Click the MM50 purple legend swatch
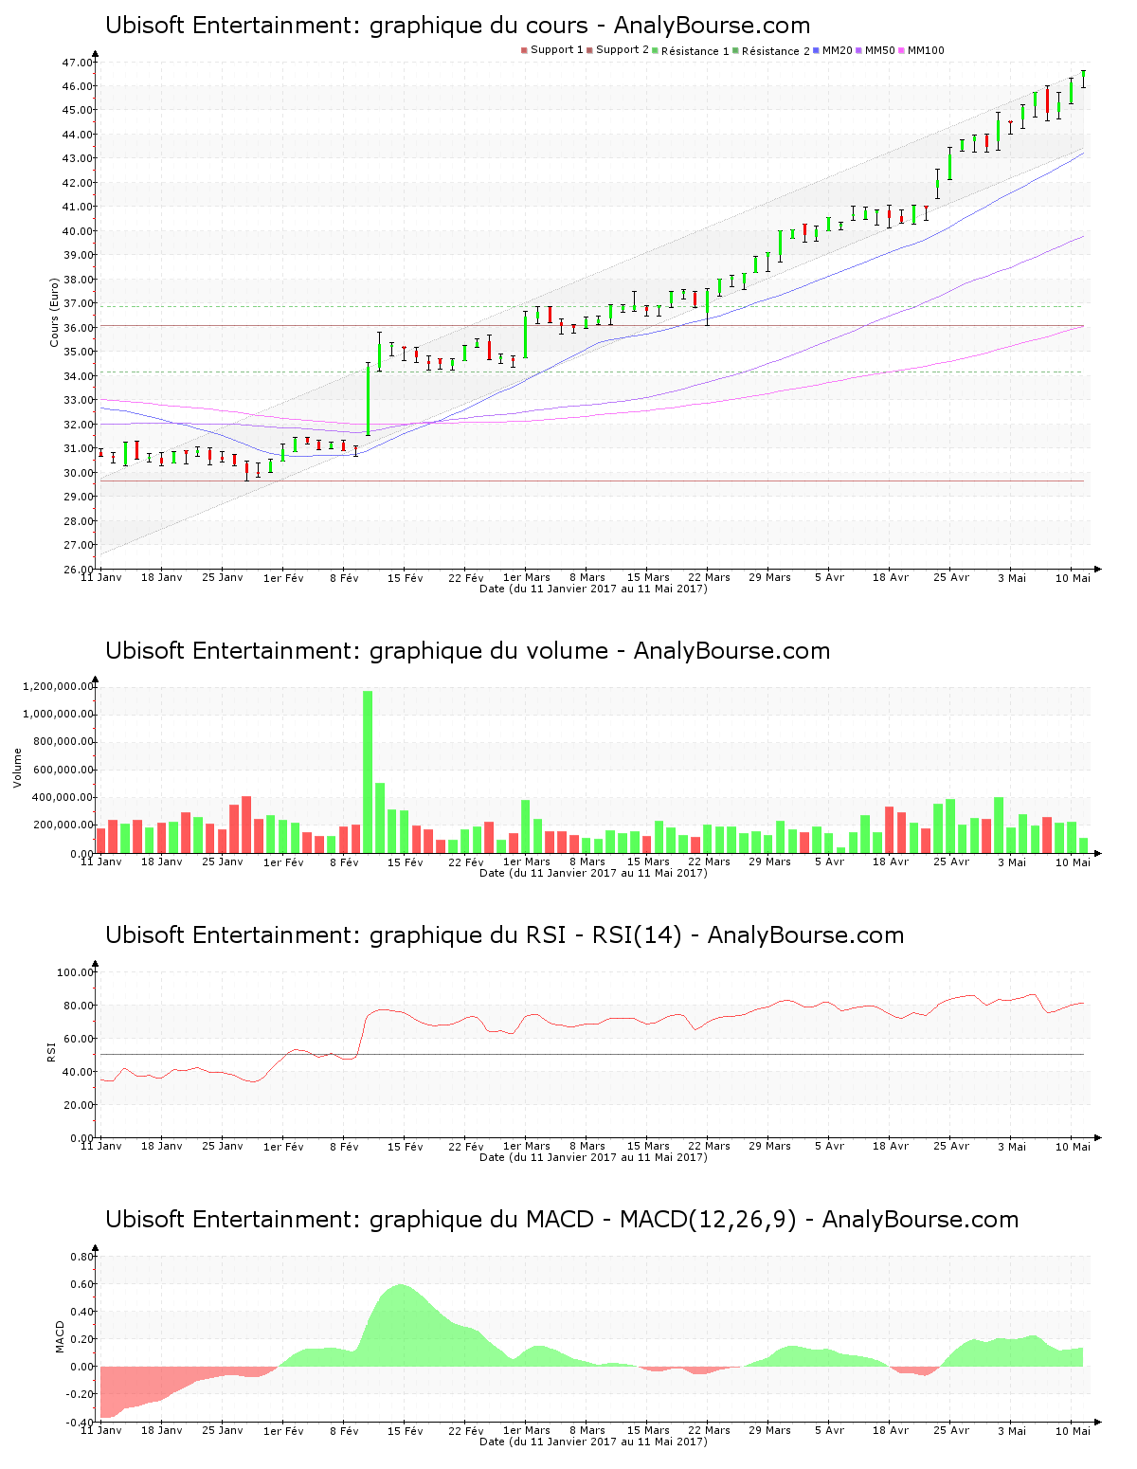The image size is (1137, 1469). point(859,50)
